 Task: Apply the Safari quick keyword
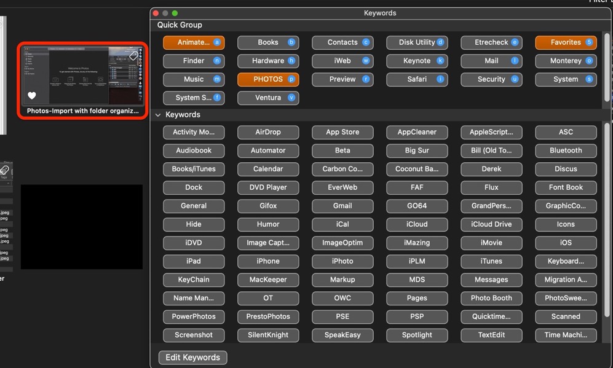[417, 79]
